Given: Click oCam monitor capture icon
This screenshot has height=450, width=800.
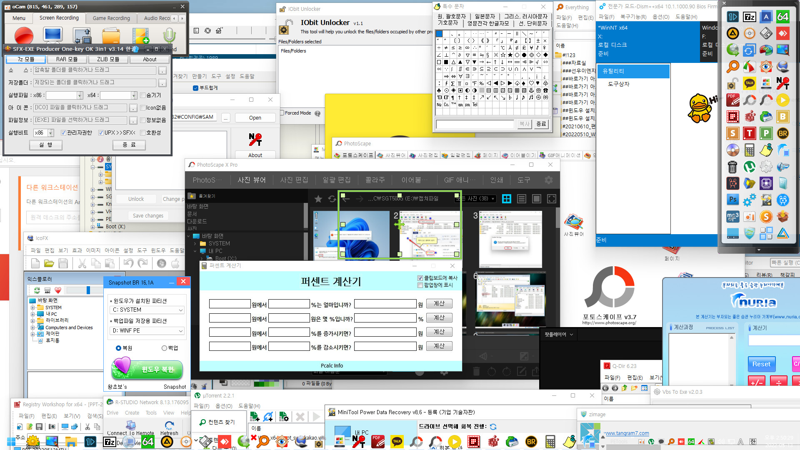Looking at the screenshot, I should 53,35.
